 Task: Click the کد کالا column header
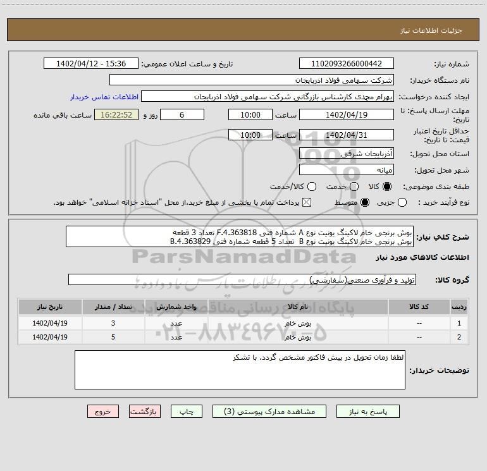pos(419,307)
